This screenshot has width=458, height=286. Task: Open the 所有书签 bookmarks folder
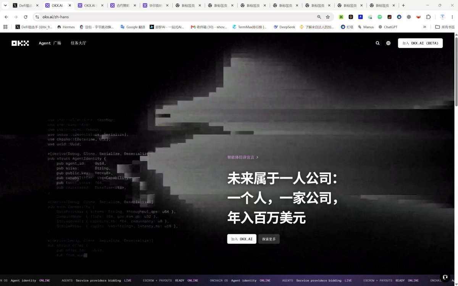[x=445, y=27]
